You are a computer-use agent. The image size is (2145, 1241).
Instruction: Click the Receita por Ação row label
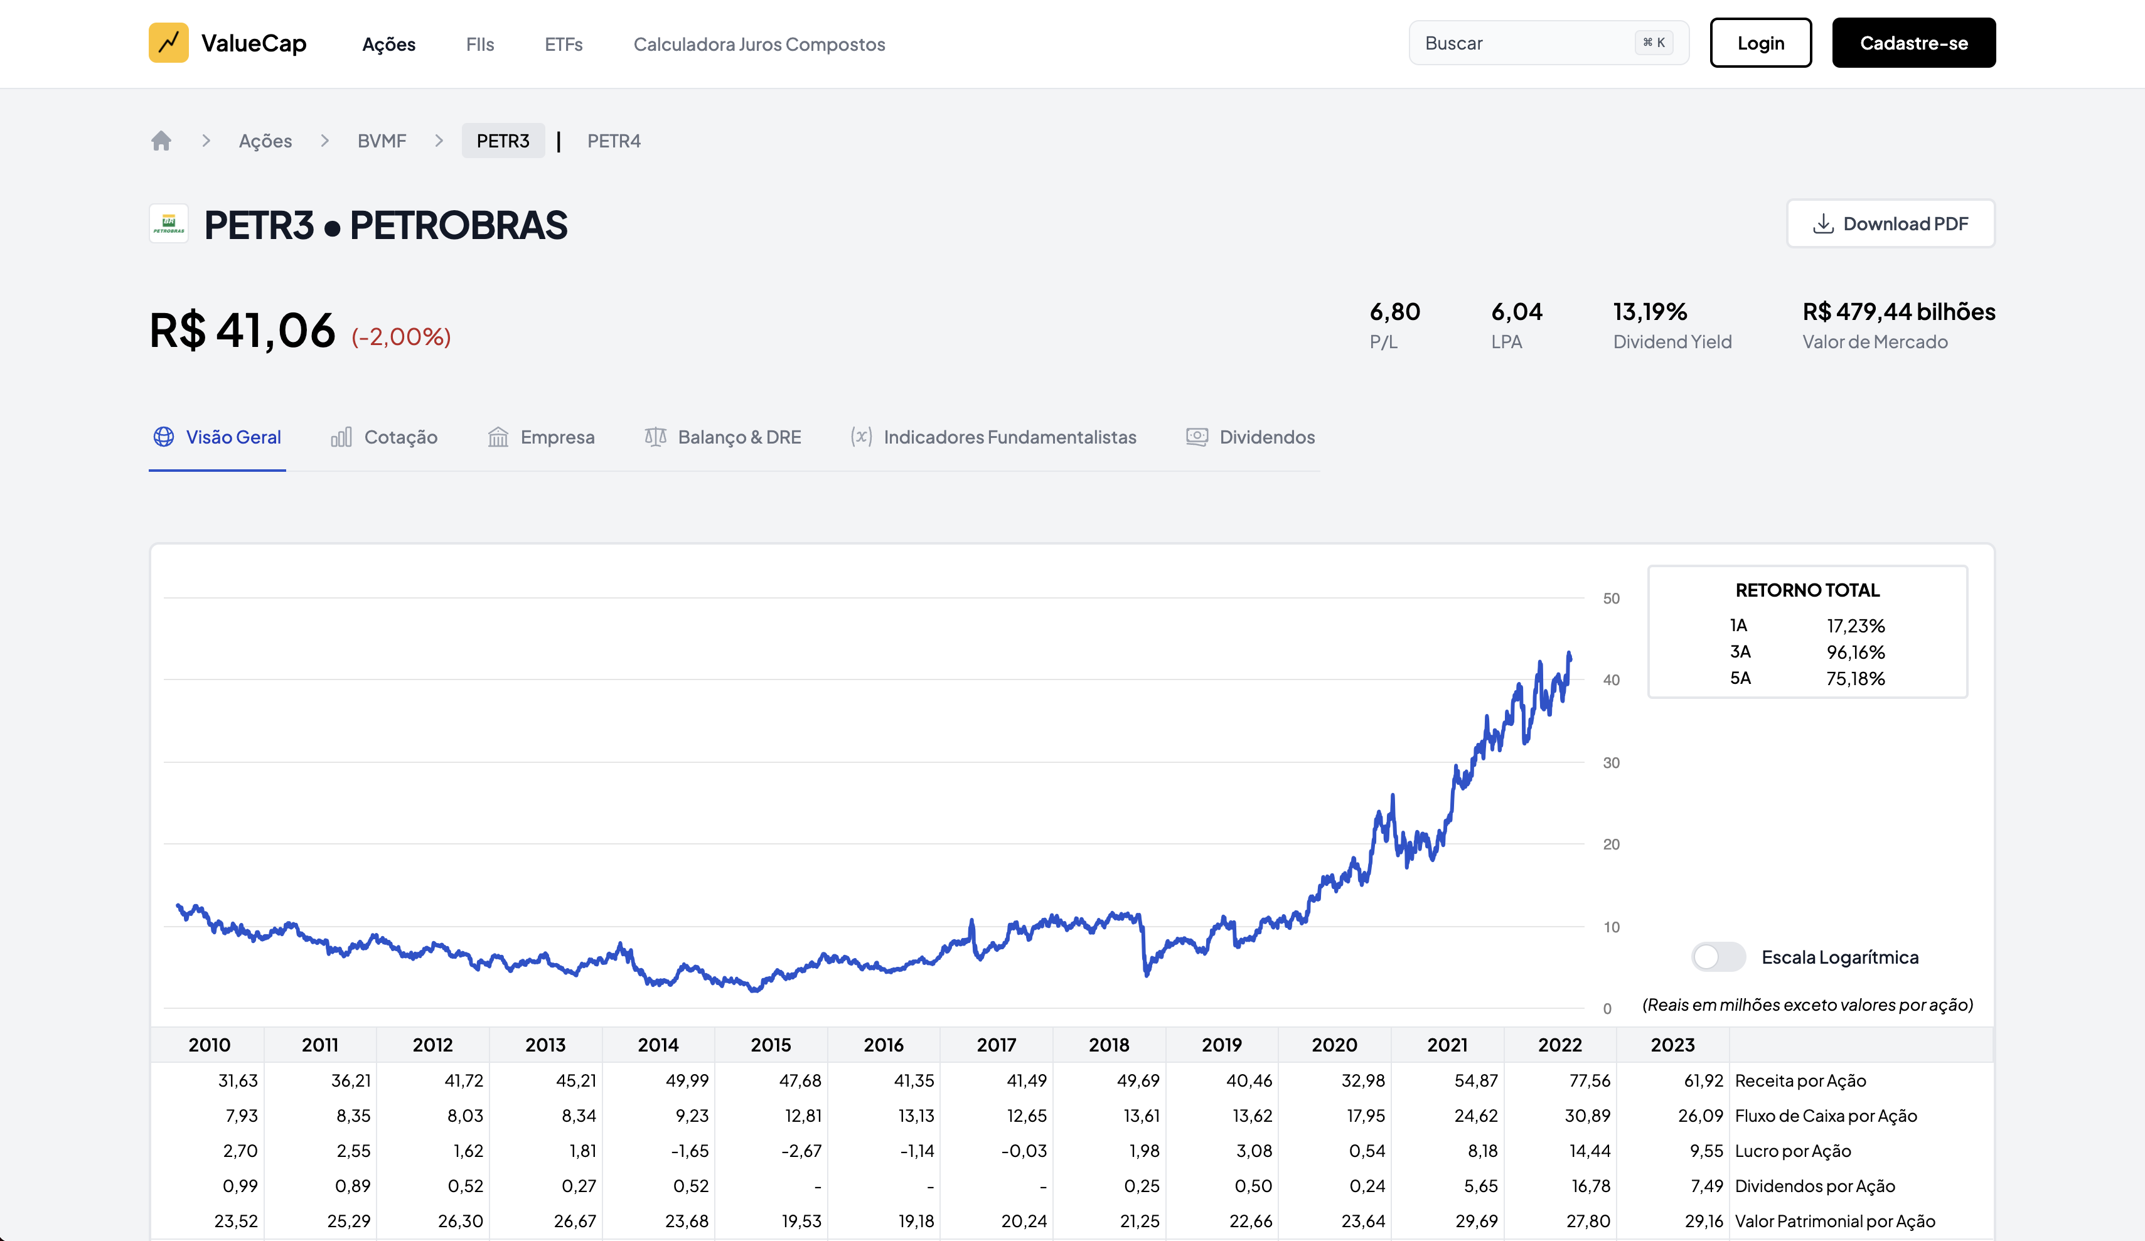(1800, 1080)
